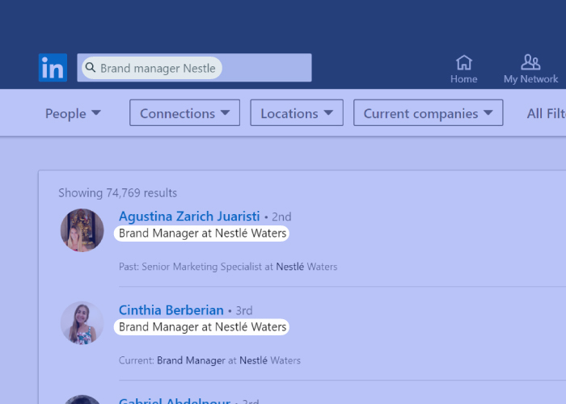Click 'Past: Senior Marketing Specialist at Nestlé Waters'
This screenshot has height=404, width=566.
pos(228,267)
